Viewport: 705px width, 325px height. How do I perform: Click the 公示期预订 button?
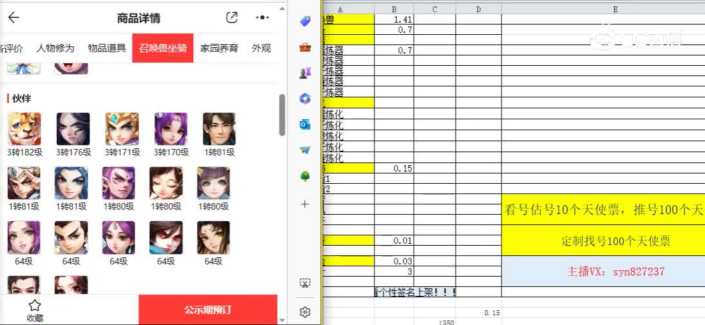tap(208, 310)
